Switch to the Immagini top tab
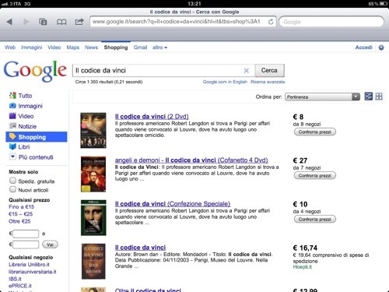Screen dimensions: 389x292 [x=31, y=47]
